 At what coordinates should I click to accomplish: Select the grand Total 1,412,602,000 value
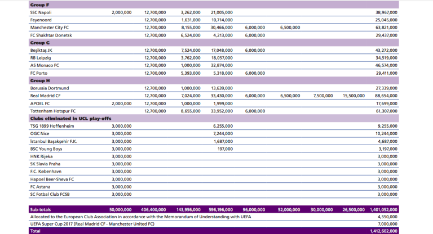tap(383, 231)
